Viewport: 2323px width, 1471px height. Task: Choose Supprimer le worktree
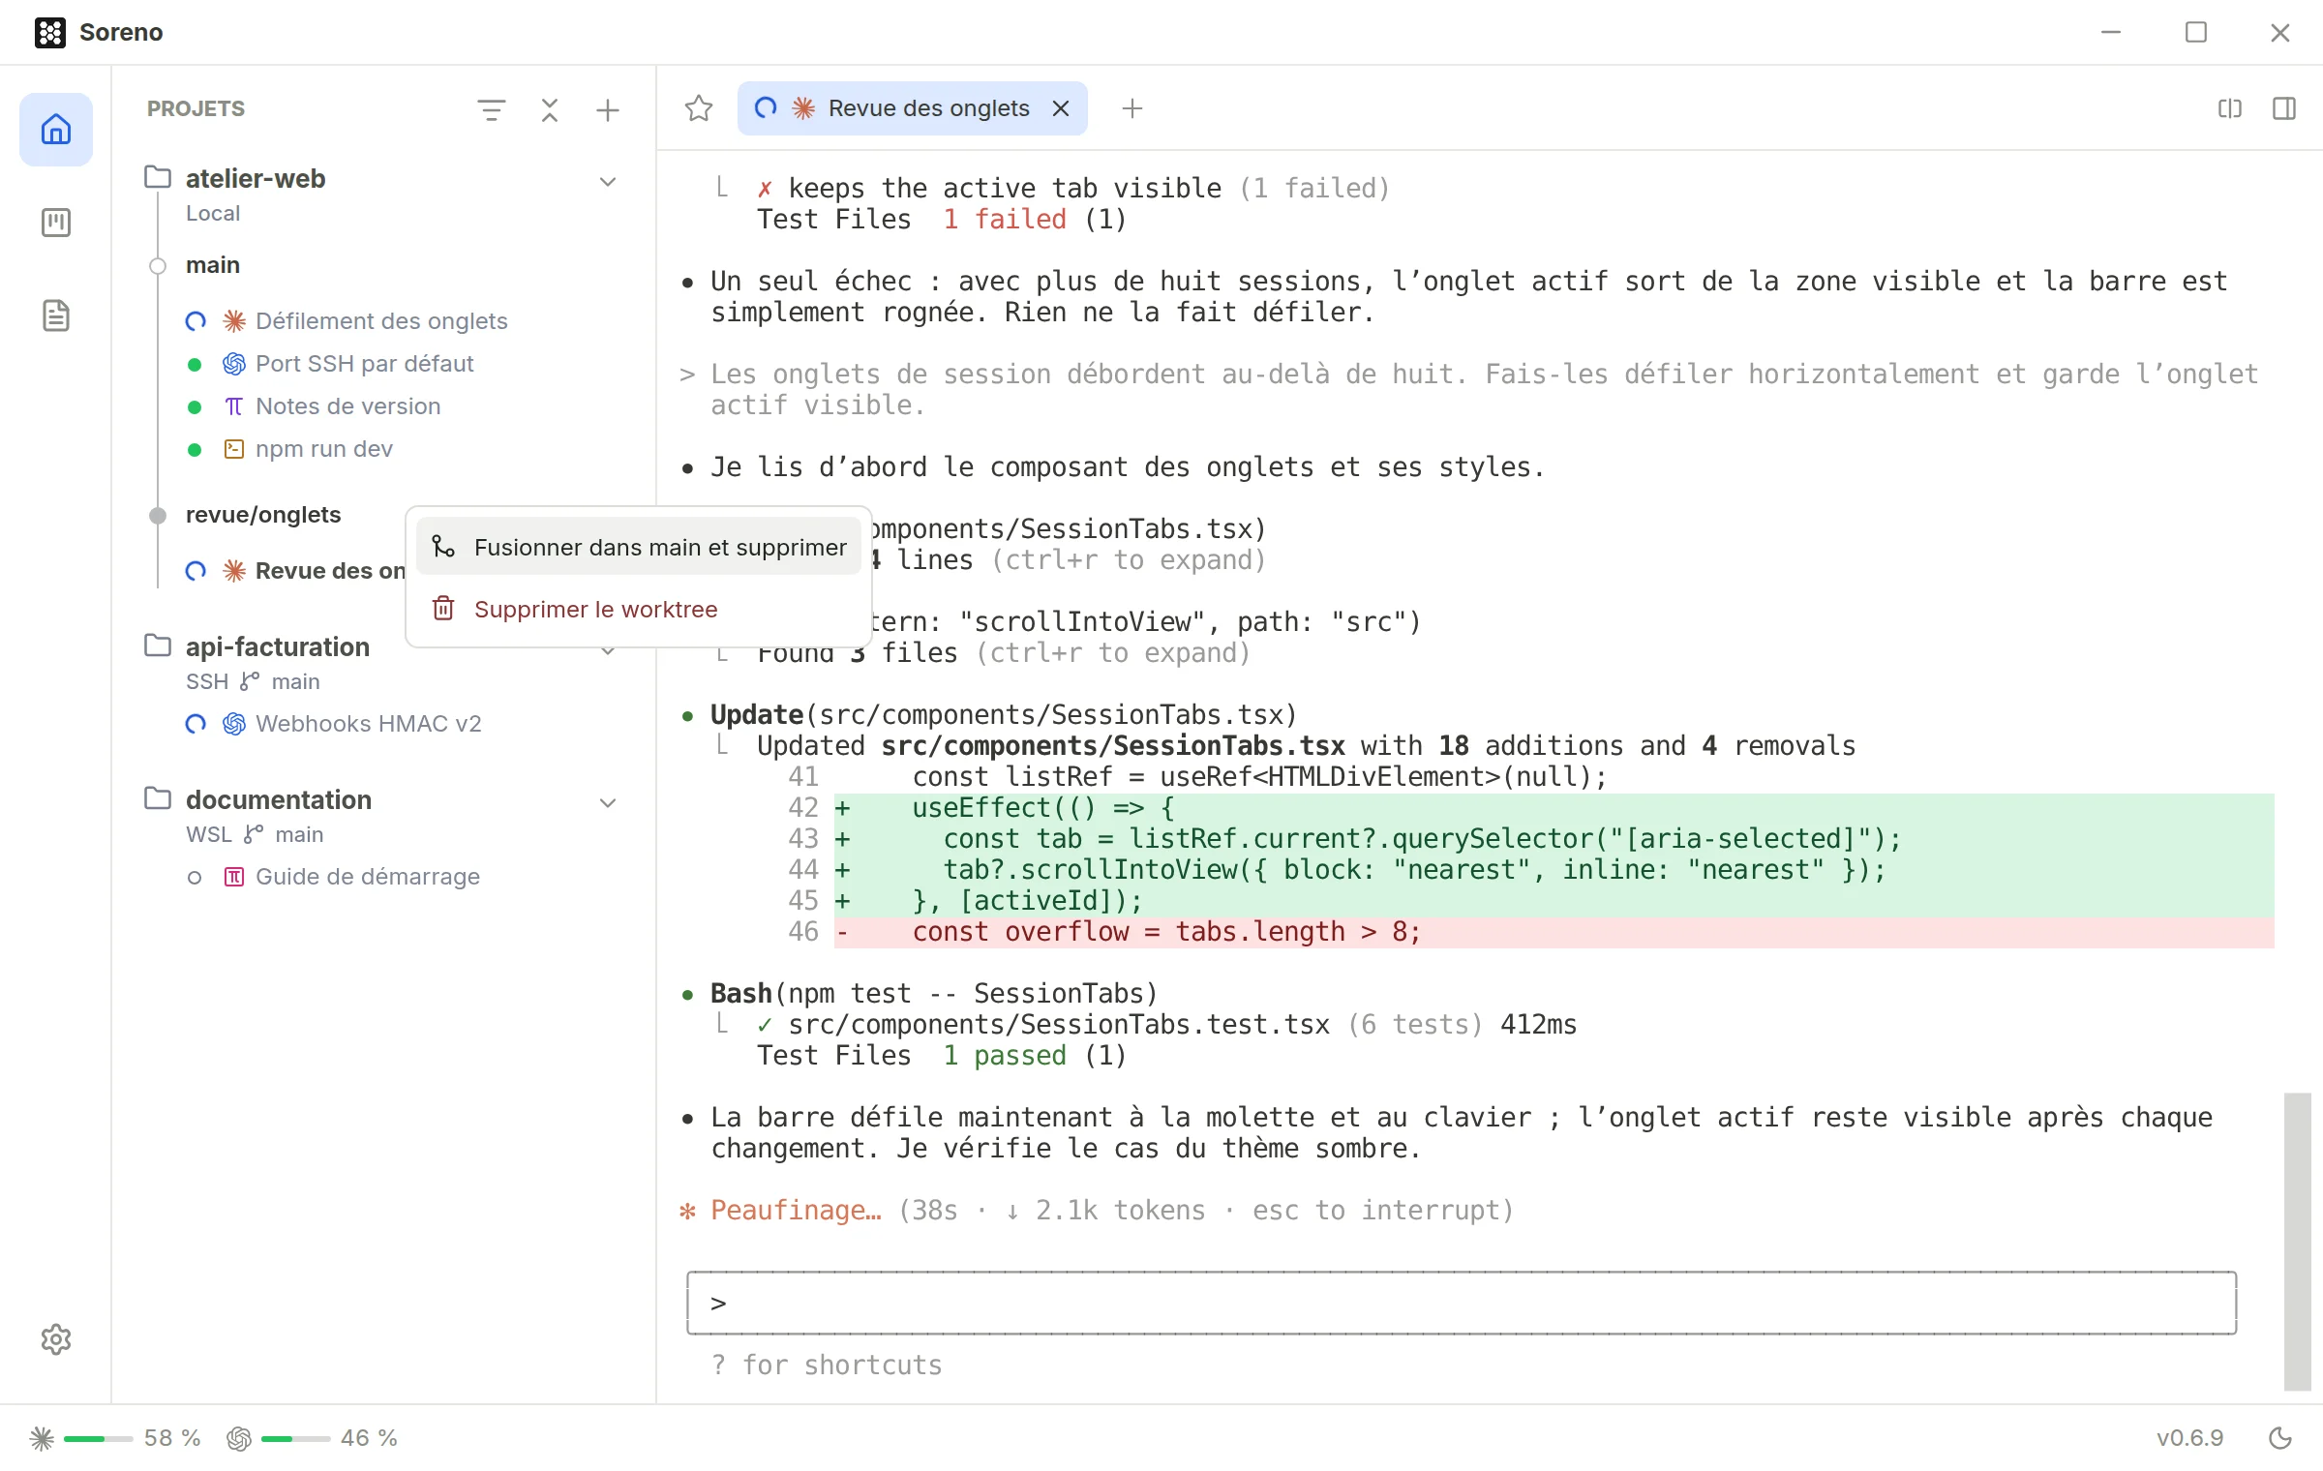(x=639, y=609)
